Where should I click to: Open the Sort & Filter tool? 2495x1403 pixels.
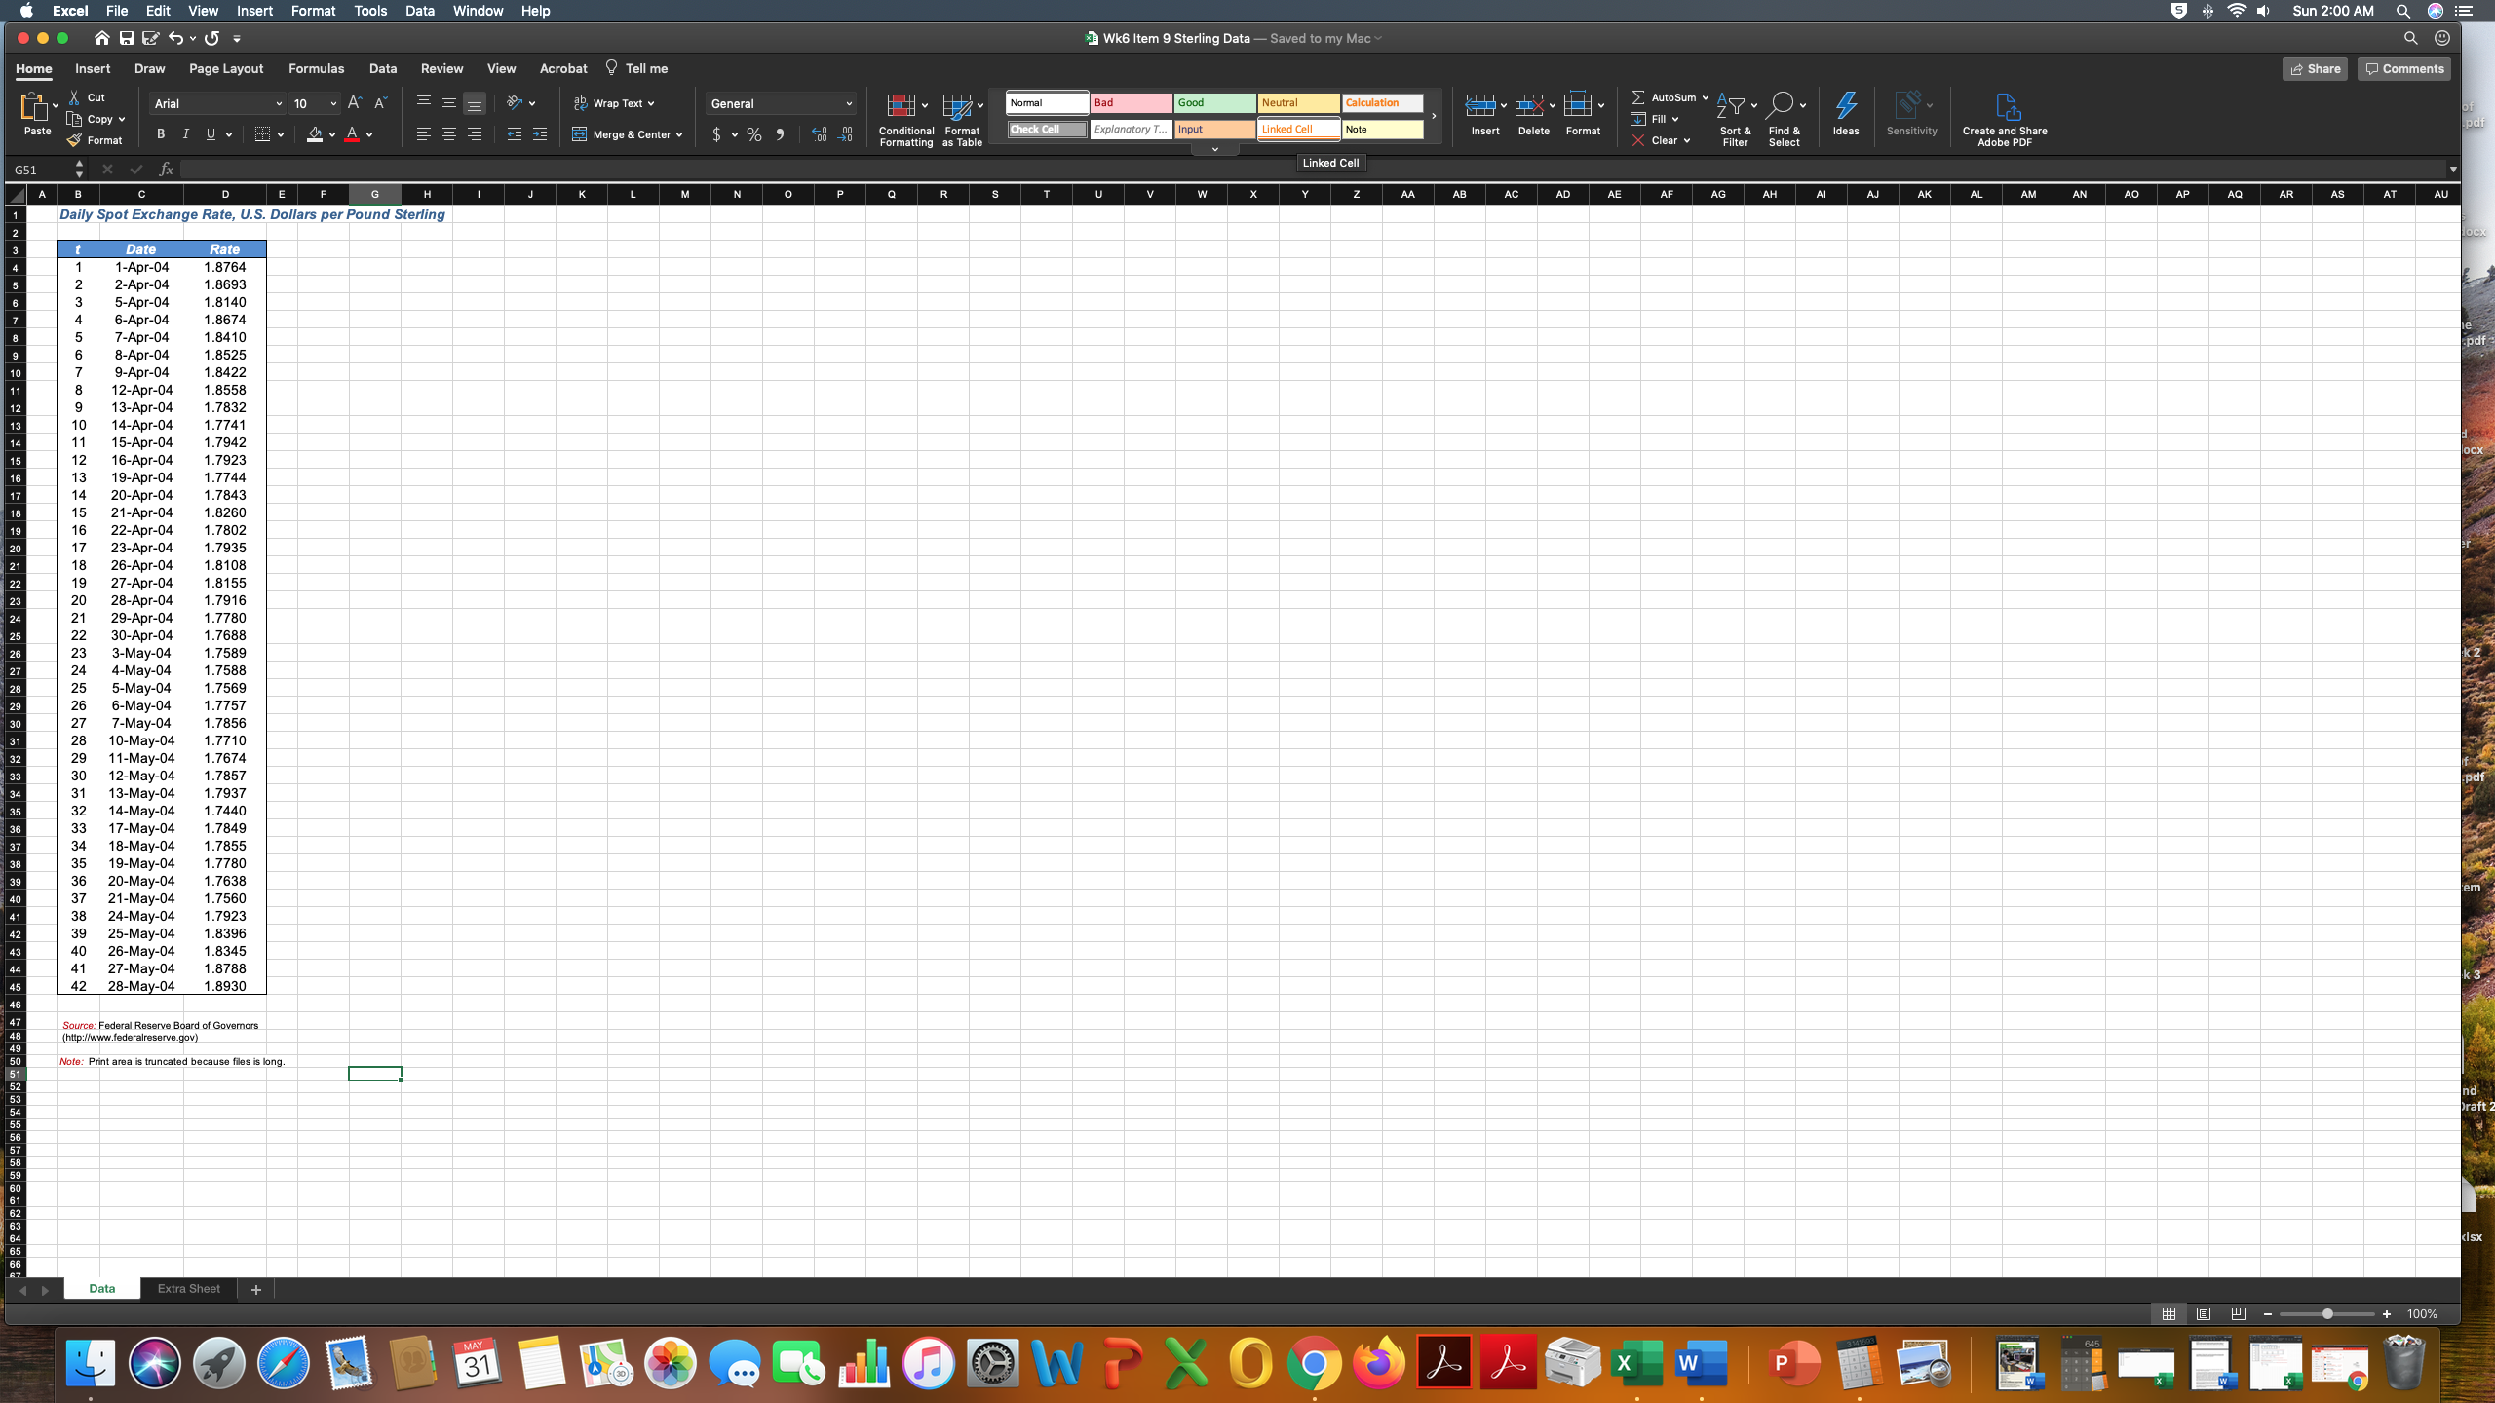click(x=1733, y=106)
